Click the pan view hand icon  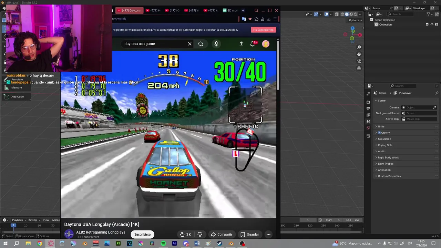[x=359, y=54]
